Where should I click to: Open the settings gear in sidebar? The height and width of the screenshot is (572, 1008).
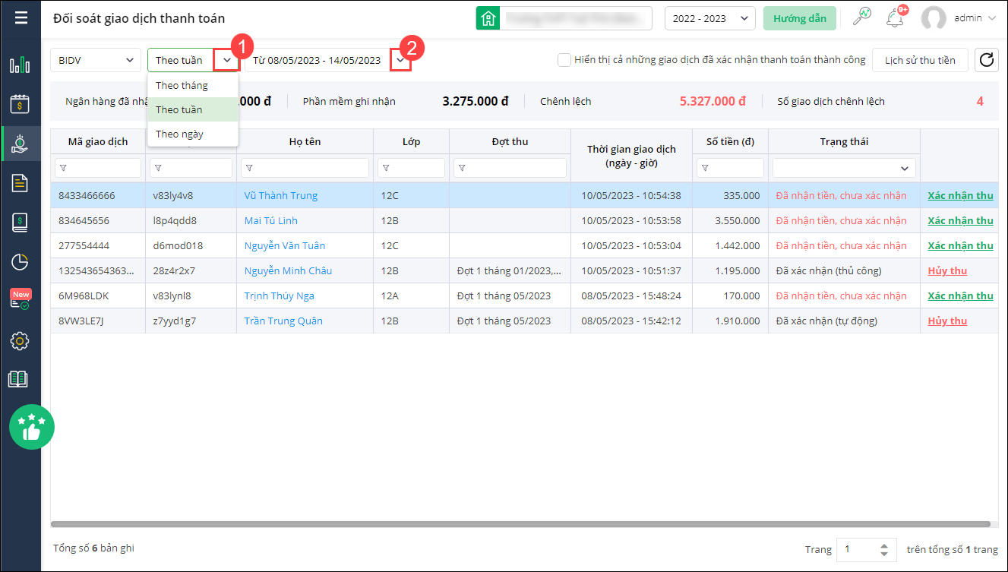point(20,341)
